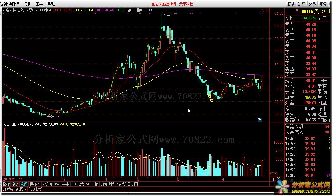
Task: Switch to MACD基本 template
Action: click(x=62, y=184)
